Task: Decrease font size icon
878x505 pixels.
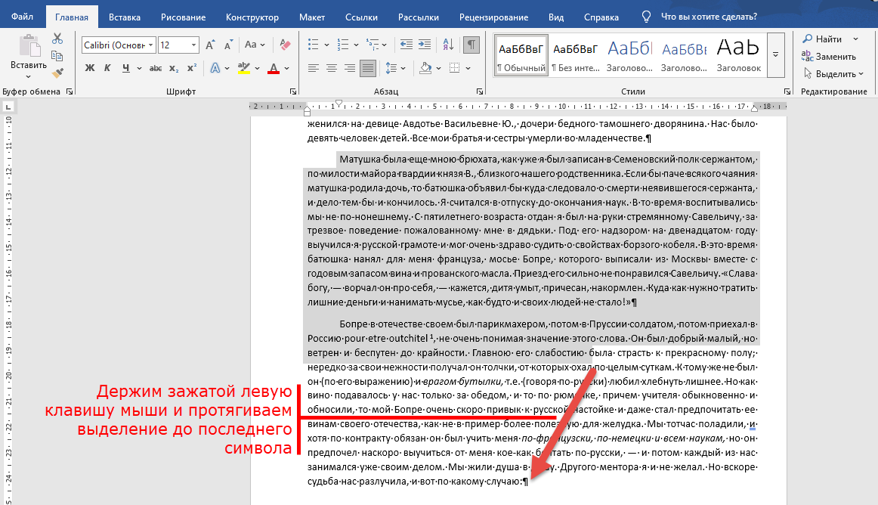Action: [x=228, y=45]
